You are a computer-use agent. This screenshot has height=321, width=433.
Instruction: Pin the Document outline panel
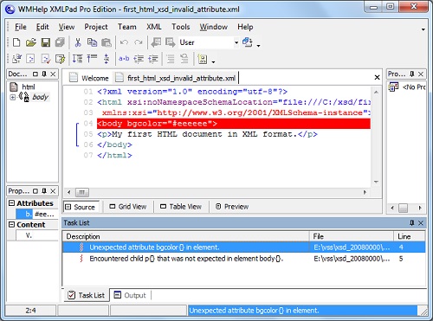44,74
